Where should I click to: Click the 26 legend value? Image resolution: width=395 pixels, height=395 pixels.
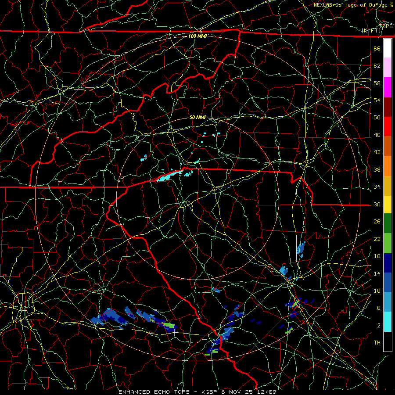coord(377,222)
